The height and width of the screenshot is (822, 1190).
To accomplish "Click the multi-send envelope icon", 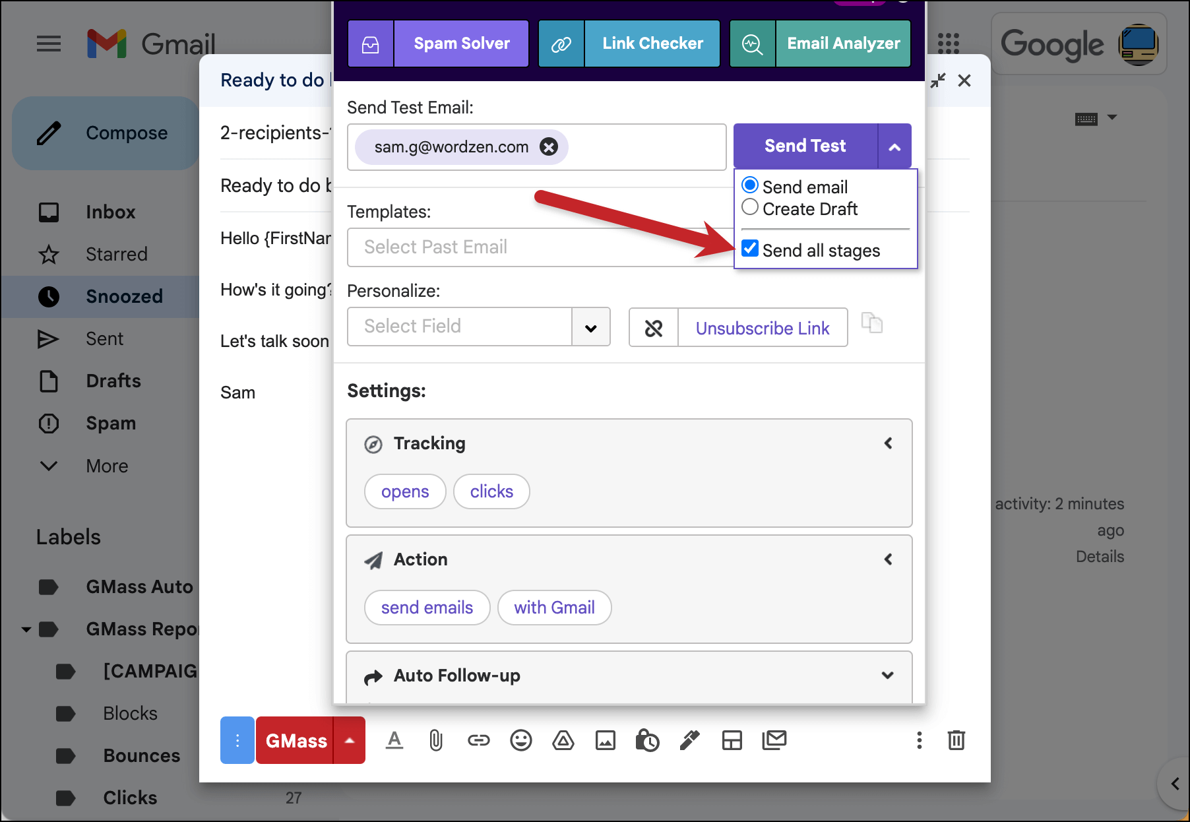I will click(x=774, y=740).
